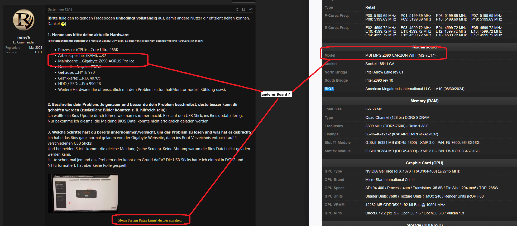
Task: Click the 'Memory (RAM)' section header
Action: (424, 101)
